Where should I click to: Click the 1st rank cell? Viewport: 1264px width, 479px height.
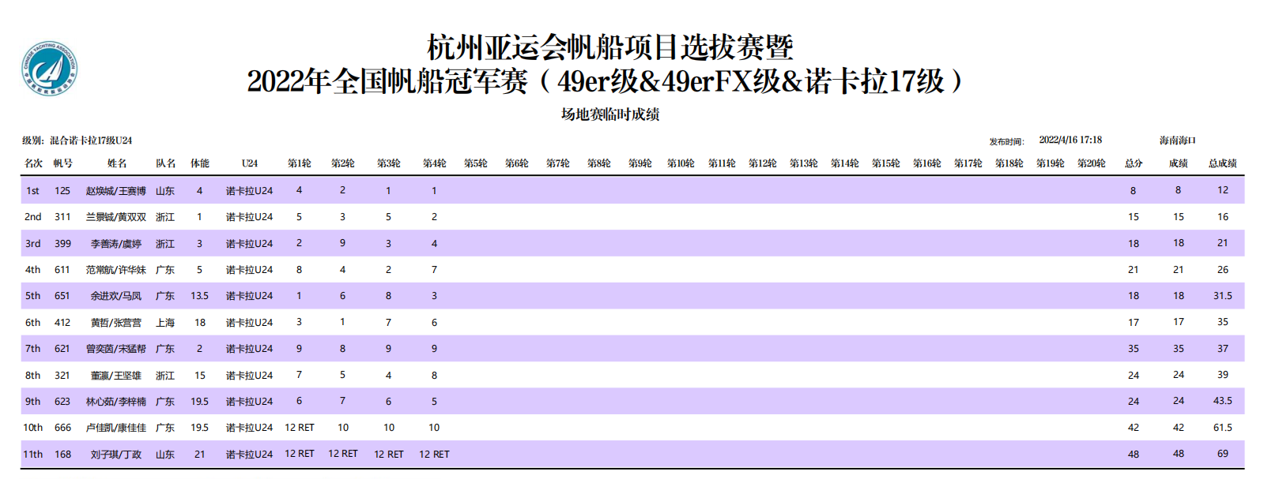[32, 190]
